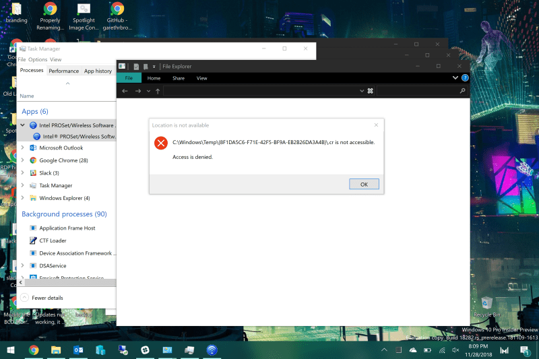Click the stop loading X beside address bar
Image resolution: width=539 pixels, height=359 pixels.
point(370,91)
